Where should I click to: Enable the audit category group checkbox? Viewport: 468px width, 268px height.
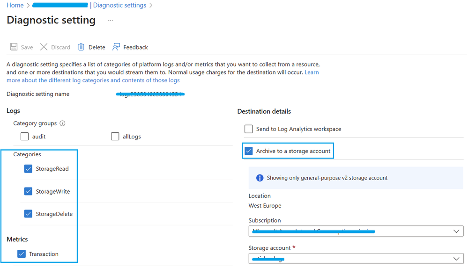tap(24, 137)
